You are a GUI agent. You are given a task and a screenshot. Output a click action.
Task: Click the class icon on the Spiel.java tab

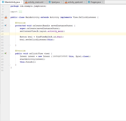tap(50, 2)
